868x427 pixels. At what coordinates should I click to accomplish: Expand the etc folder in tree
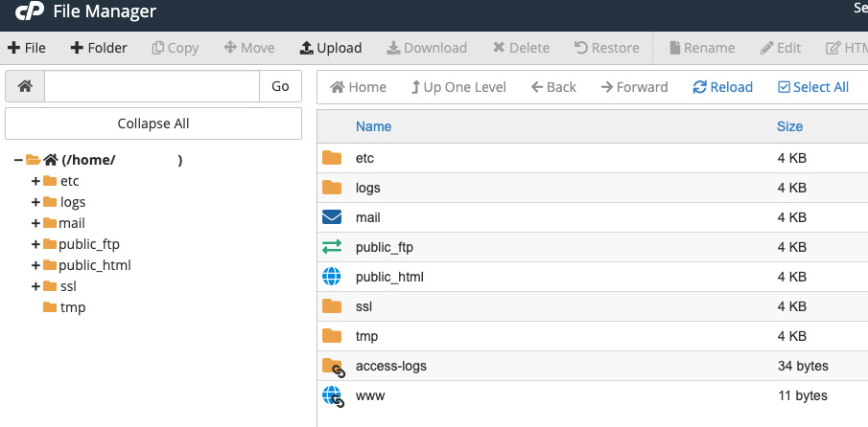35,181
